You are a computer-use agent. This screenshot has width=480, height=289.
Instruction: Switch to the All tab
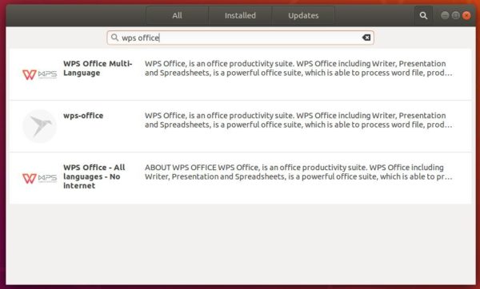[177, 16]
